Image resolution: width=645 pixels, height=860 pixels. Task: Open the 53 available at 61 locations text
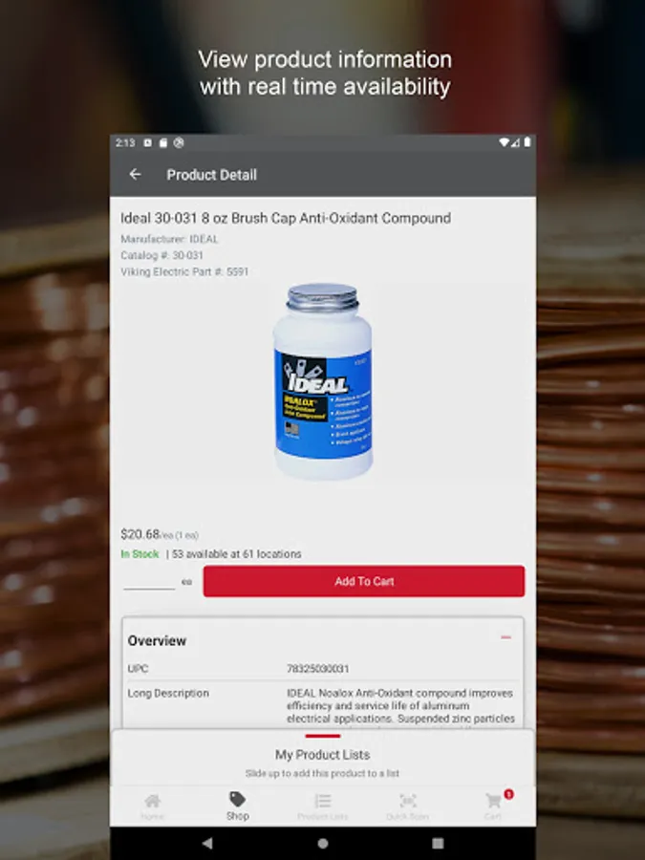[236, 554]
